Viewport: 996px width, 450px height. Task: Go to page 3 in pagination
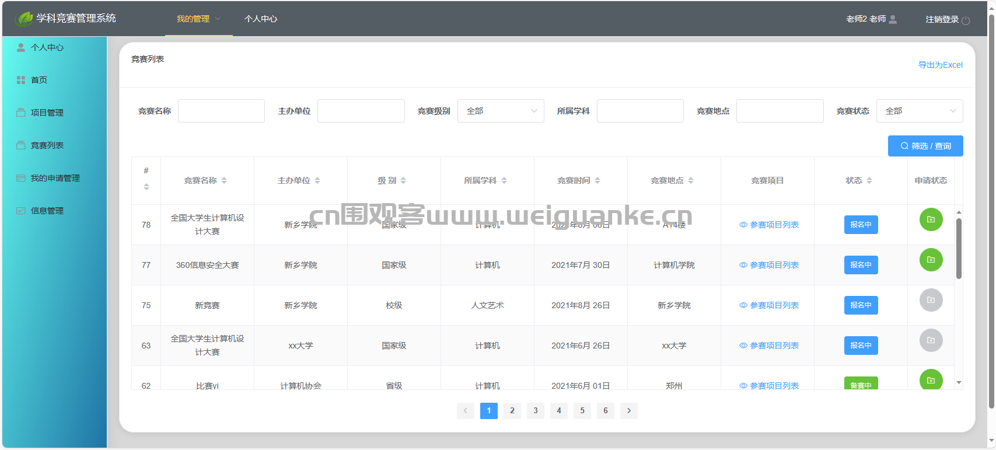(x=536, y=411)
